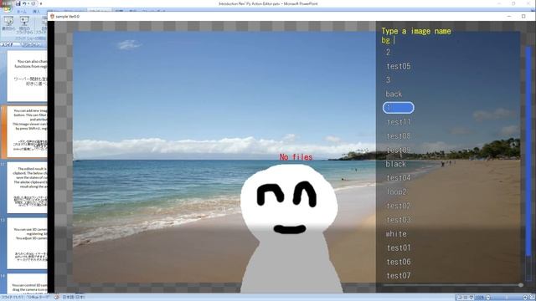Select image '3' from the list
The width and height of the screenshot is (536, 301).
pyautogui.click(x=388, y=80)
